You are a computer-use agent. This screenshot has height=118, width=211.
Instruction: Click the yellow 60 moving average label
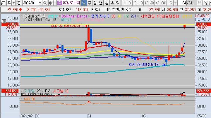click(x=119, y=16)
